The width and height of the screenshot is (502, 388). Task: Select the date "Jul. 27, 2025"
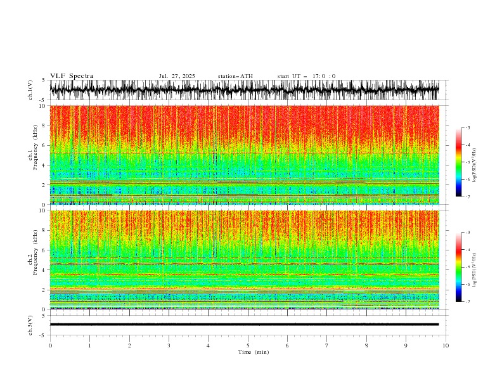pyautogui.click(x=177, y=76)
